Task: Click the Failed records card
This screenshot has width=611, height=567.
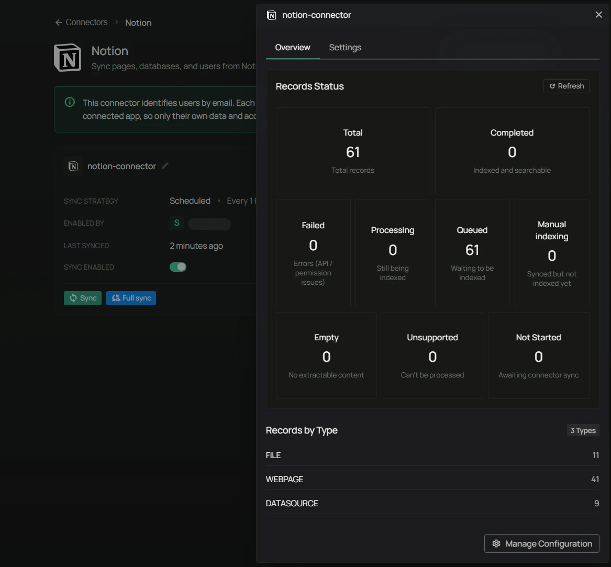Action: [x=313, y=253]
